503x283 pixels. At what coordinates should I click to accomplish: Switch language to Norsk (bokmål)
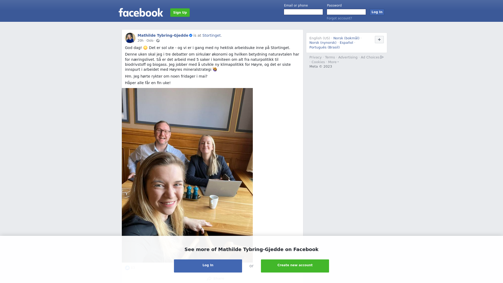[x=346, y=38]
